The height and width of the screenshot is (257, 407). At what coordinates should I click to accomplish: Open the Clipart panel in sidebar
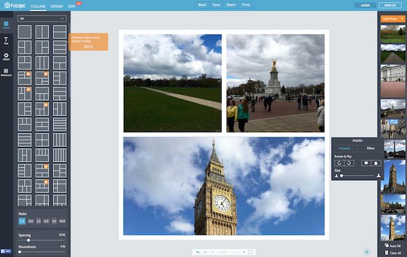6,57
